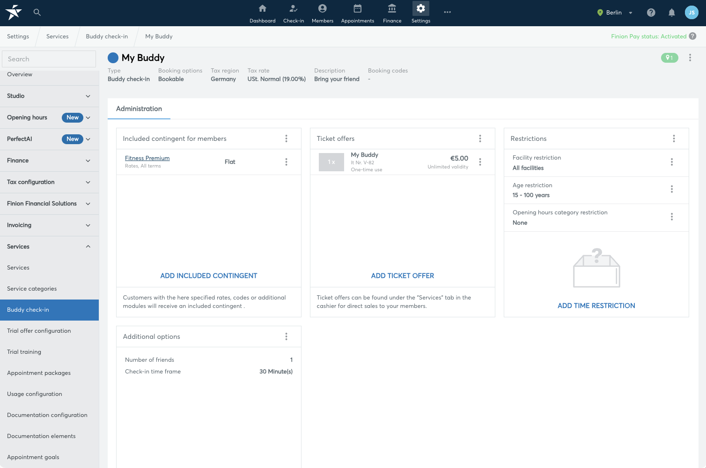The image size is (706, 468).
Task: Open Ticket offers card options menu
Action: pyautogui.click(x=480, y=139)
